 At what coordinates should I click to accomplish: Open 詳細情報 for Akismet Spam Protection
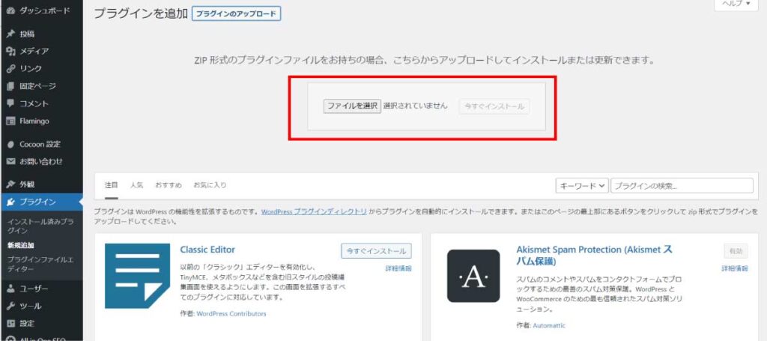(735, 268)
